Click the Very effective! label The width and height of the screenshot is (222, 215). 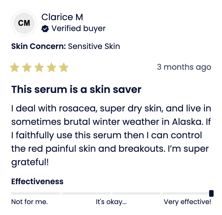pos(187,202)
